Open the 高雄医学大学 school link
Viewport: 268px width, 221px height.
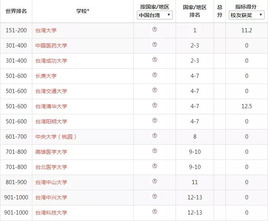tap(51, 152)
